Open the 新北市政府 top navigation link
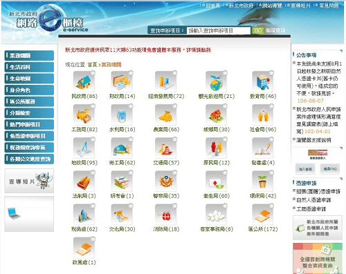This screenshot has width=346, height=274. point(241,6)
